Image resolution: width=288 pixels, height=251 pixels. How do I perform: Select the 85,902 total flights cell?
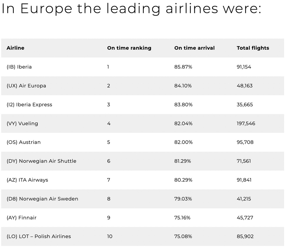245,237
